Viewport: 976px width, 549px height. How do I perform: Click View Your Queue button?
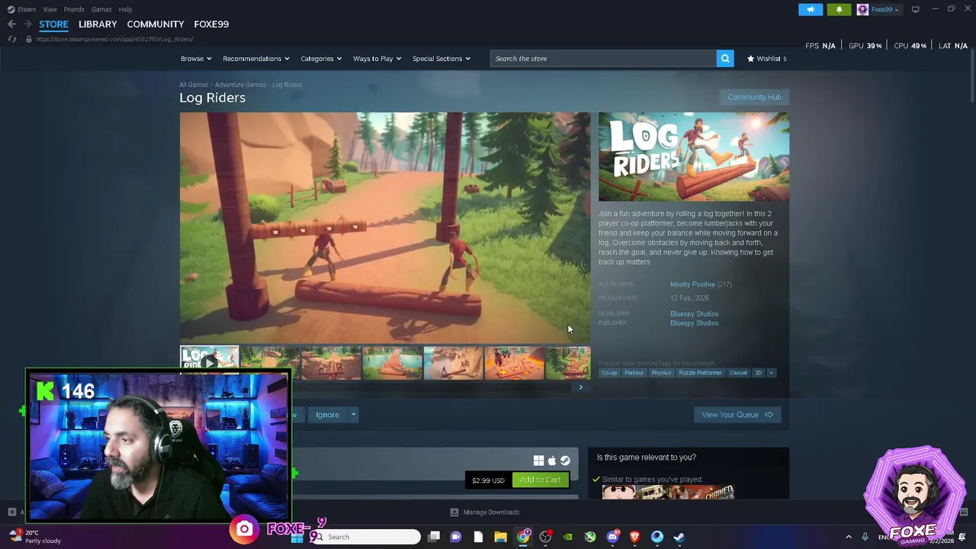737,415
